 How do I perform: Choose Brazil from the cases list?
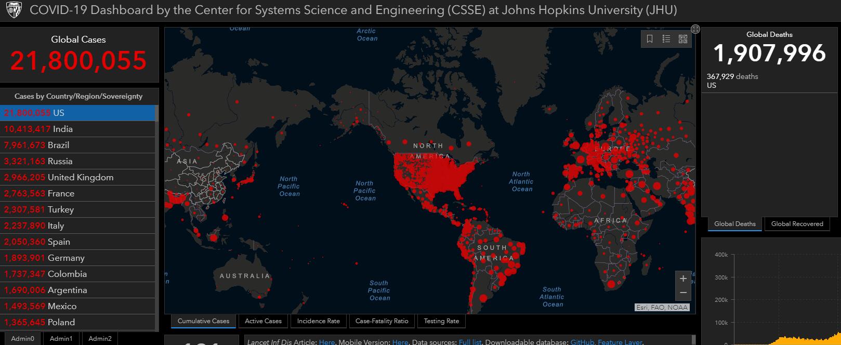[x=58, y=145]
